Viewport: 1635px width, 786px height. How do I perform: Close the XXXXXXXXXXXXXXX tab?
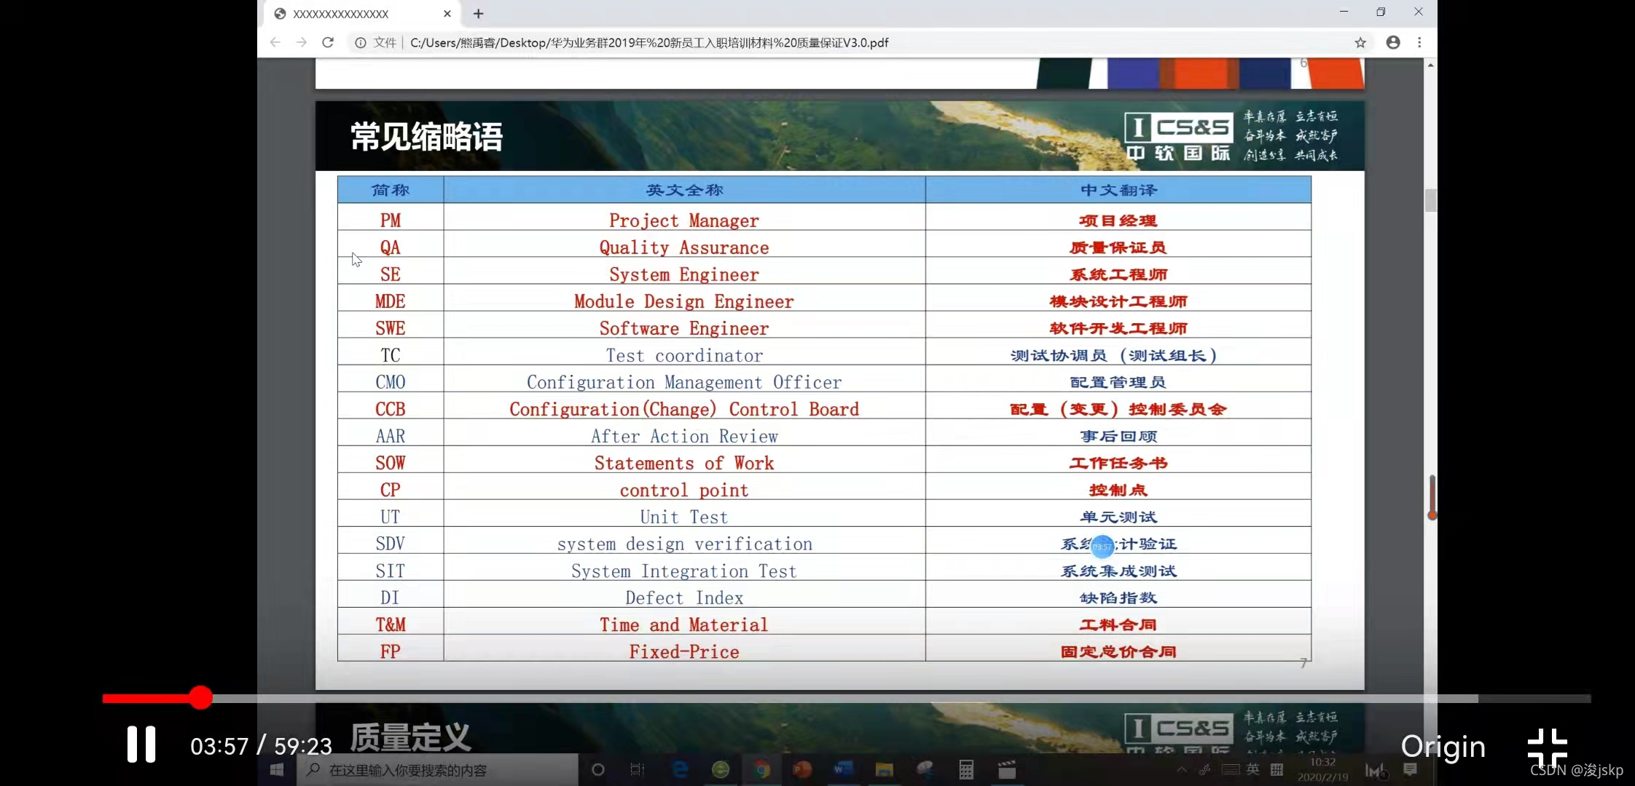click(x=447, y=13)
